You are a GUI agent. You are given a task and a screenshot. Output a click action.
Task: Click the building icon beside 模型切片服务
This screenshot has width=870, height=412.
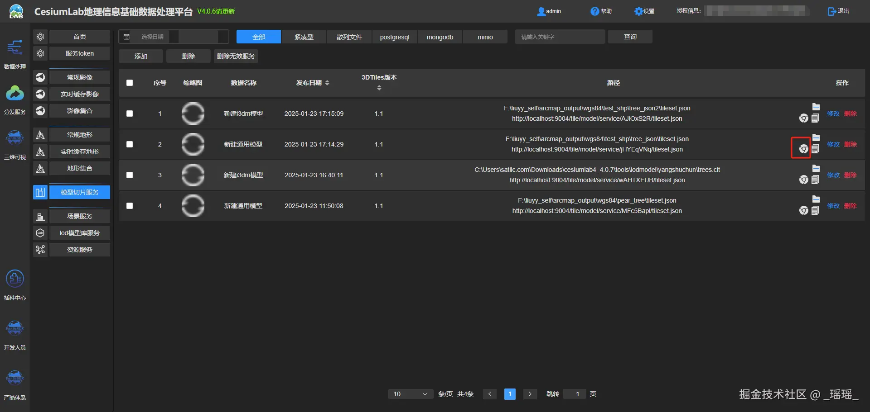pyautogui.click(x=40, y=192)
